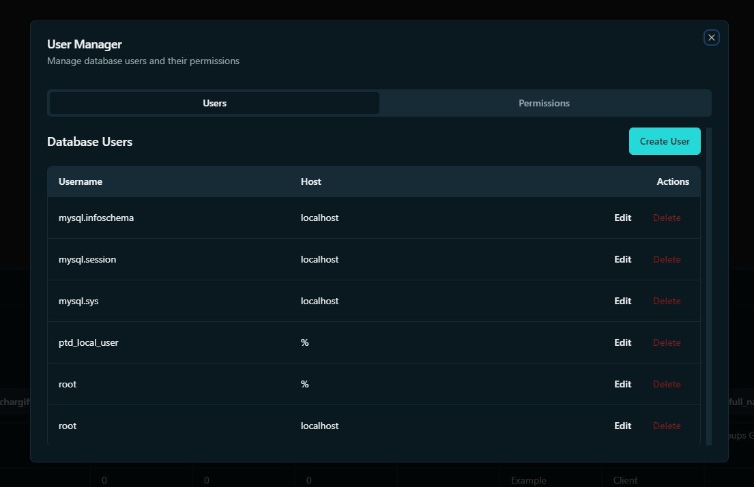Screen dimensions: 754x487
Task: Delete the mysql.sys user
Action: 666,301
